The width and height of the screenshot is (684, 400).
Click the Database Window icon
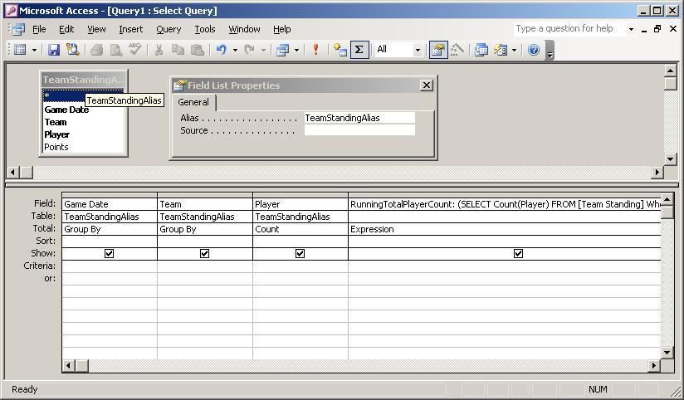coord(481,50)
